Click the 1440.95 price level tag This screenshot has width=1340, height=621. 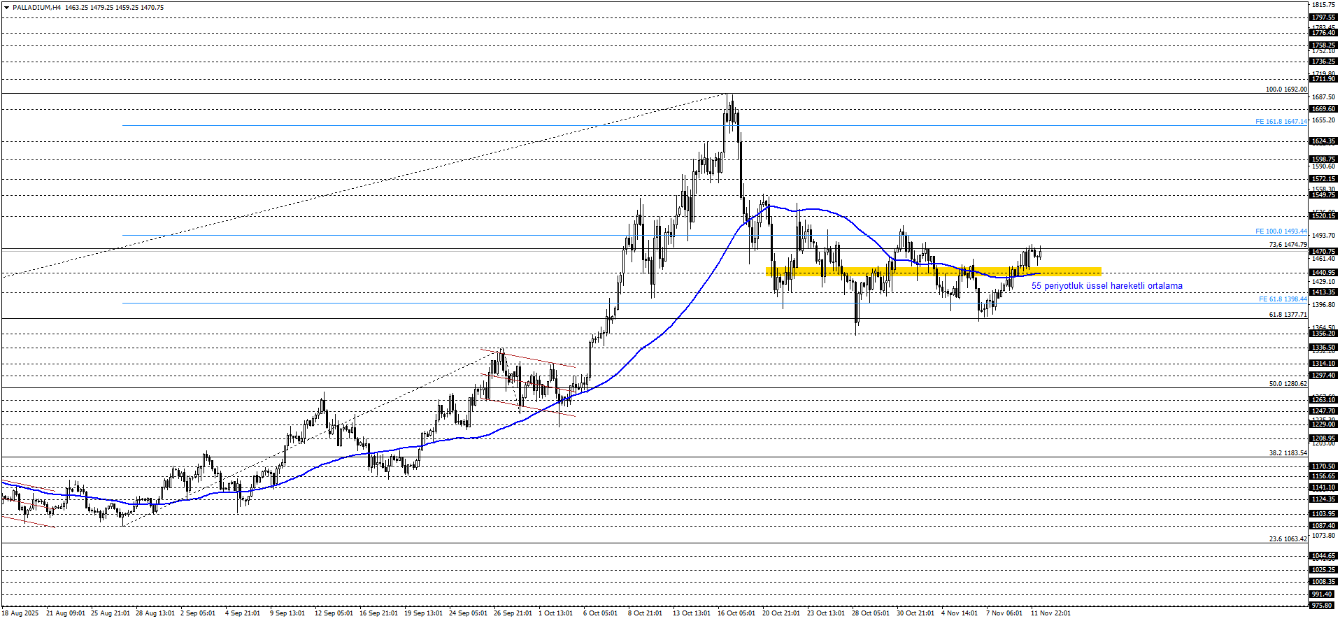[1323, 273]
